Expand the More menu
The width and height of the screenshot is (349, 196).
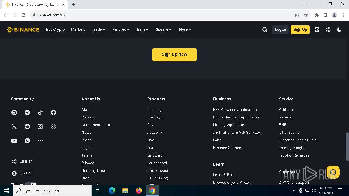pyautogui.click(x=185, y=29)
